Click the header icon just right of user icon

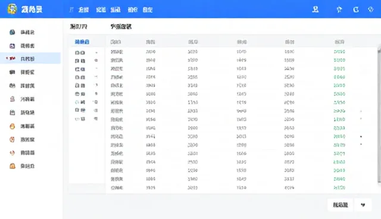339,10
